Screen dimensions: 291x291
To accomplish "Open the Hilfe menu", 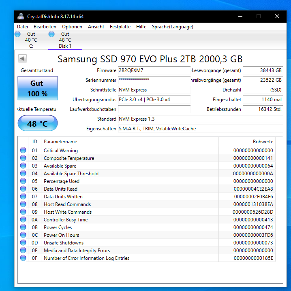I will point(141,27).
